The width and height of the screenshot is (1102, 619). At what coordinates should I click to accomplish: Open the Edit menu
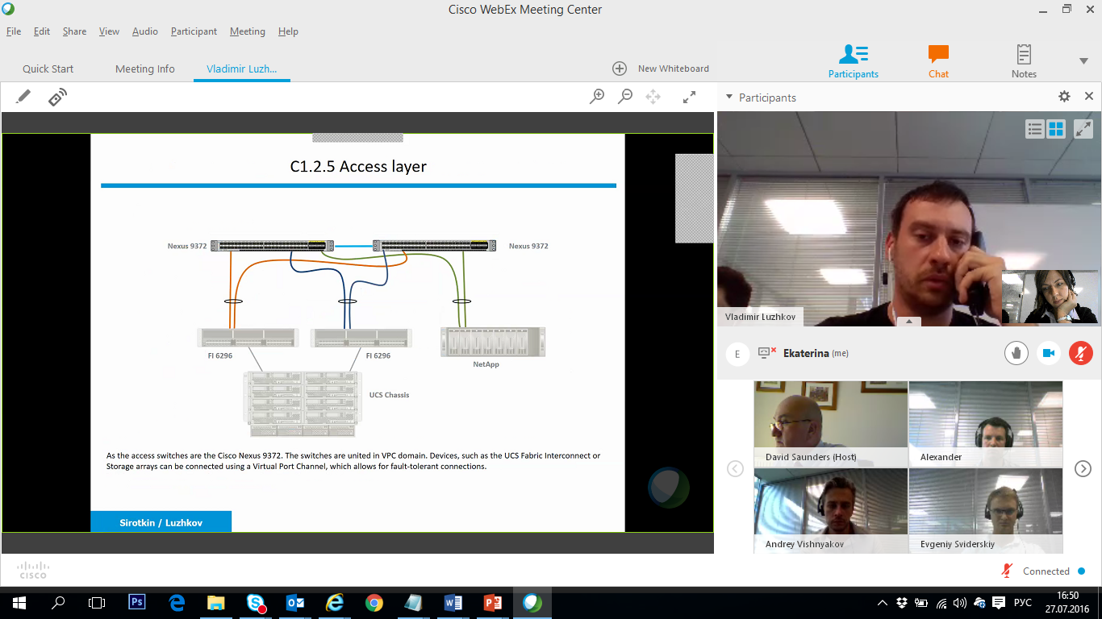tap(42, 31)
